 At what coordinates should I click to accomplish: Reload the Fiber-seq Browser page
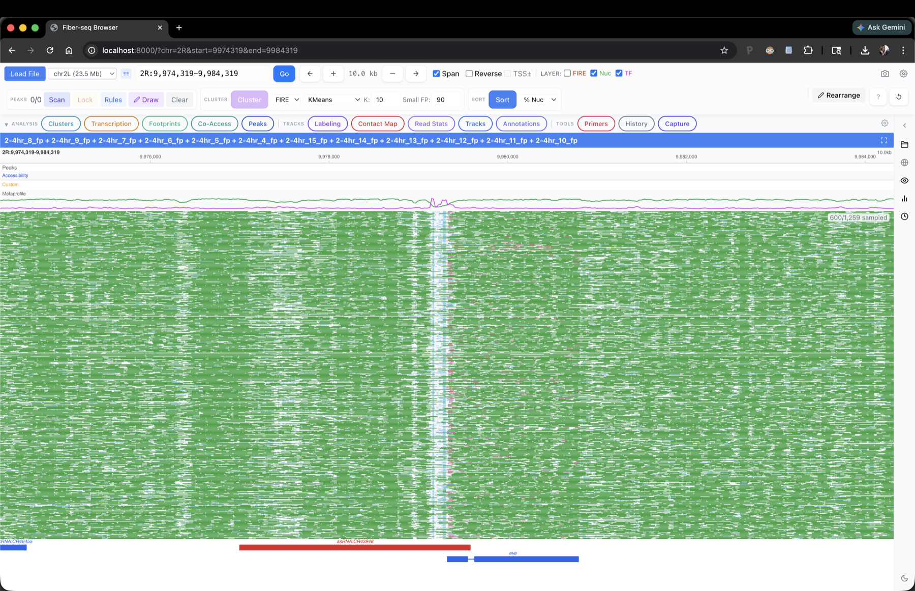(50, 50)
